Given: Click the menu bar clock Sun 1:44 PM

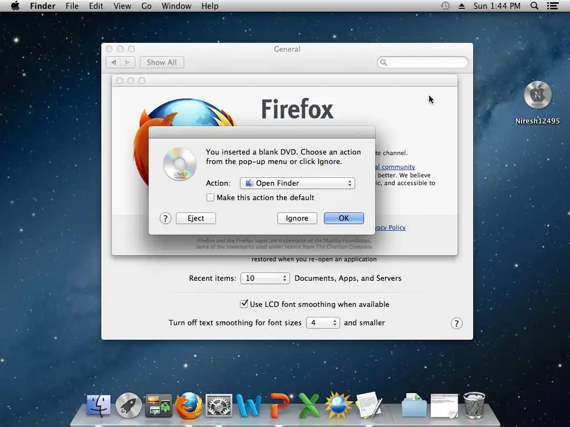Looking at the screenshot, I should [x=497, y=6].
